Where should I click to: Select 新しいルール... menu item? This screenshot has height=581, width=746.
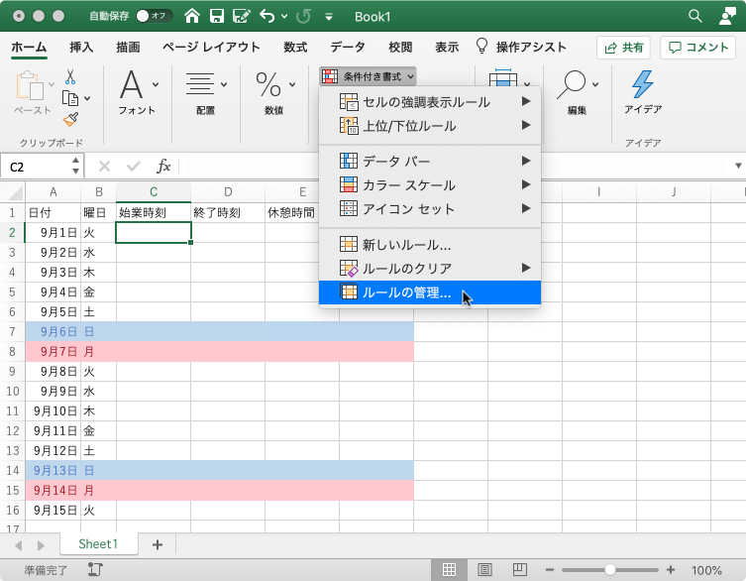pyautogui.click(x=430, y=244)
